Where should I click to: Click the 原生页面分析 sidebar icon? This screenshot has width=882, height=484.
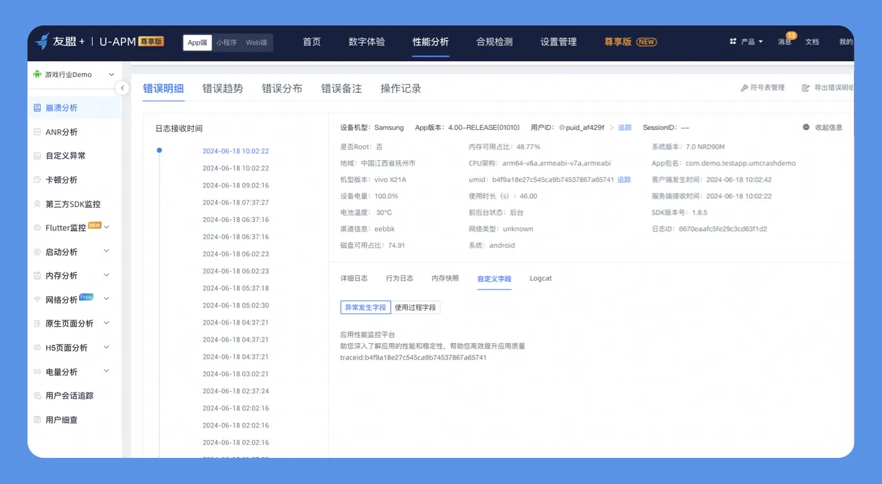pyautogui.click(x=37, y=324)
